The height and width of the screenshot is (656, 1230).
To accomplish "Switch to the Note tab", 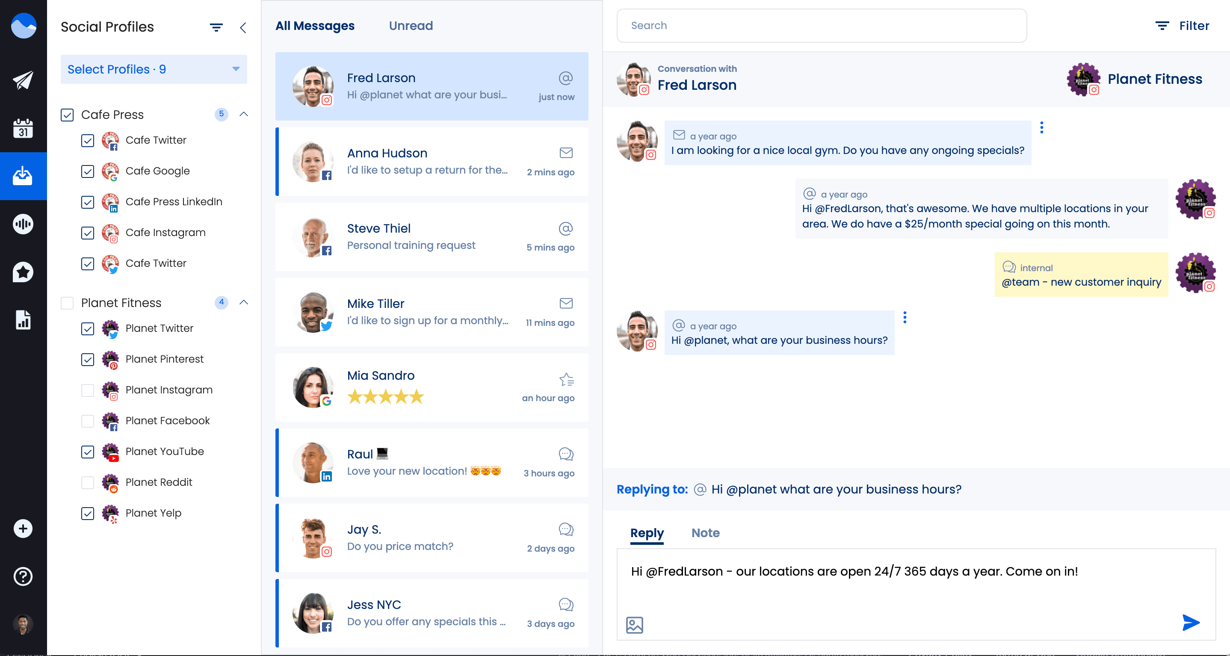I will [705, 533].
